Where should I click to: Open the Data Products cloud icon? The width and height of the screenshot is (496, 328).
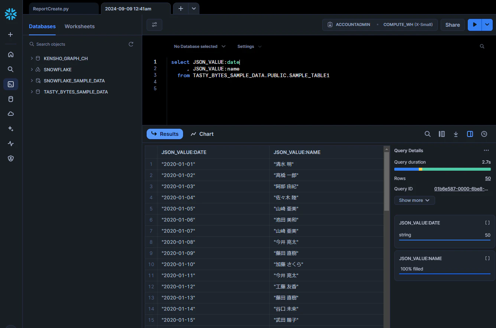(11, 114)
